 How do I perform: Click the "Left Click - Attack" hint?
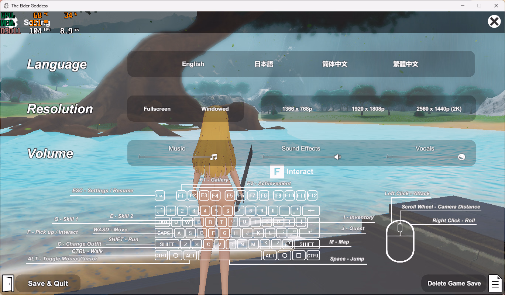pyautogui.click(x=407, y=193)
